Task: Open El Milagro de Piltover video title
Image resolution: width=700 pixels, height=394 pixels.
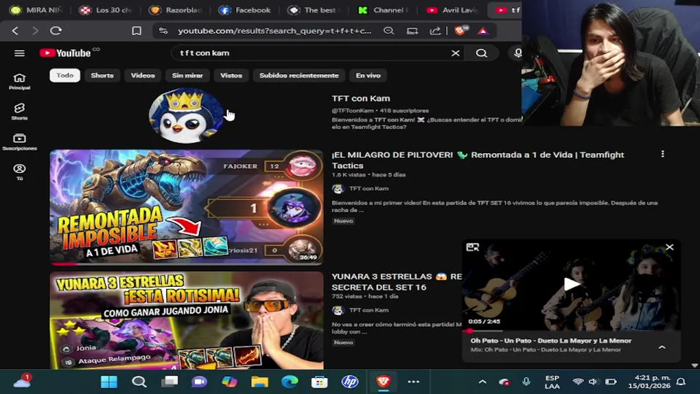Action: click(478, 160)
